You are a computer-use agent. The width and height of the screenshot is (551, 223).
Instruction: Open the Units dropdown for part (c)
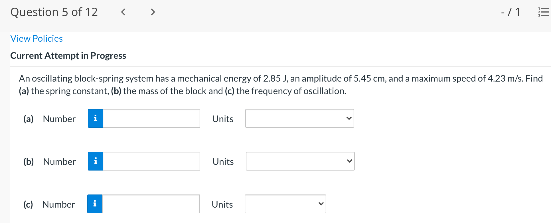[285, 204]
